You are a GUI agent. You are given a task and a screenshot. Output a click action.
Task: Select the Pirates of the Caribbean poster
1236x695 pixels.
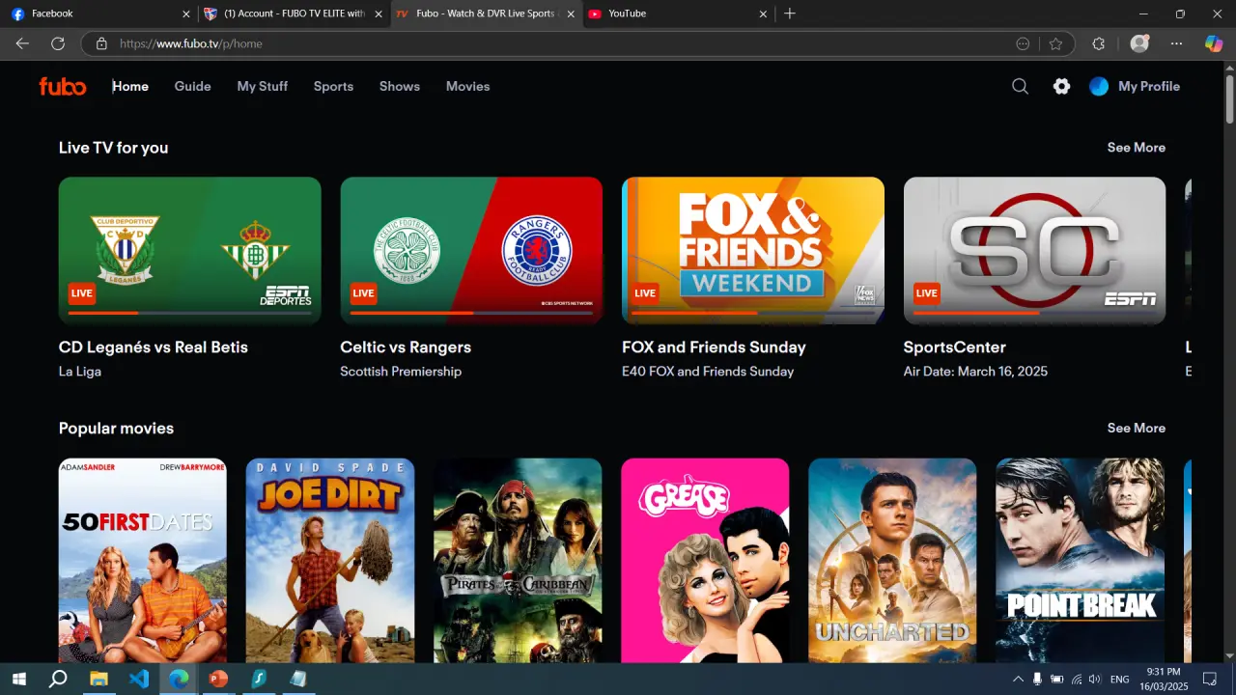pos(518,561)
